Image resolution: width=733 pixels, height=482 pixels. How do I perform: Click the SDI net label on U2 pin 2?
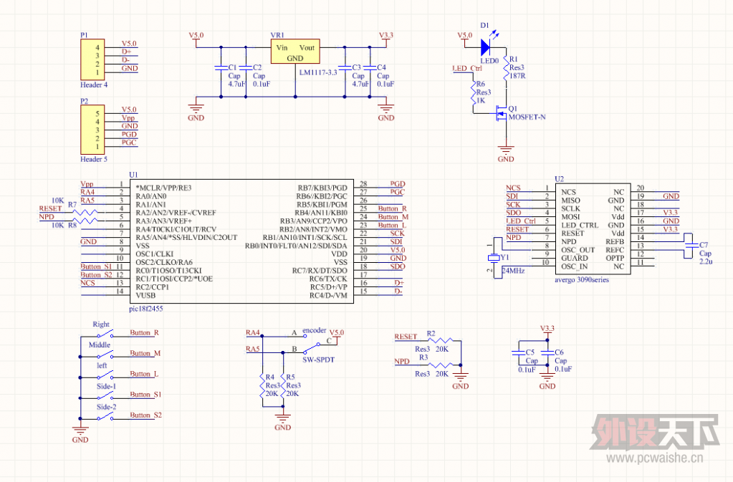coord(512,196)
